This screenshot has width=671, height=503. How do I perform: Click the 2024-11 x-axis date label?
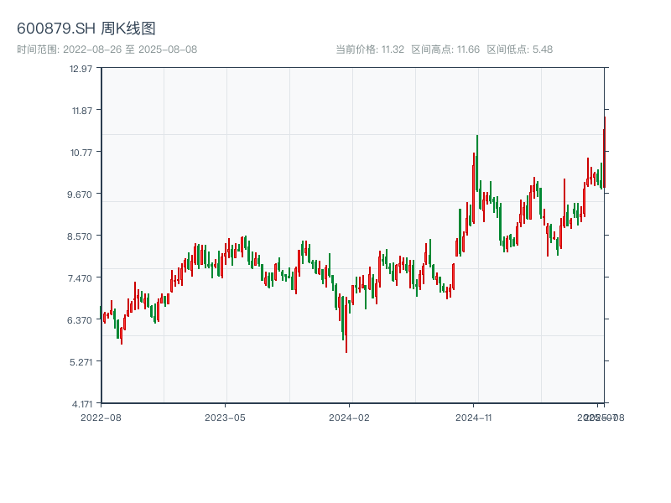pyautogui.click(x=473, y=417)
